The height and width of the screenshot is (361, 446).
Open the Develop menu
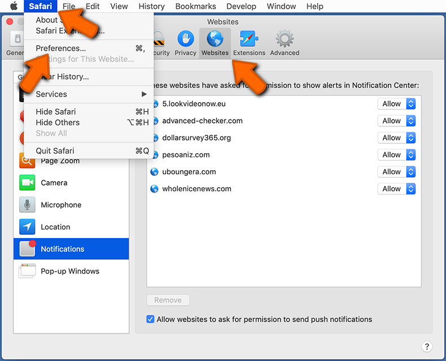point(241,6)
